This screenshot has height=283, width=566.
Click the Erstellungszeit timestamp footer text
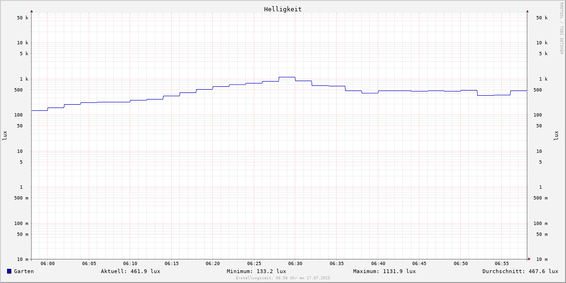click(x=283, y=278)
